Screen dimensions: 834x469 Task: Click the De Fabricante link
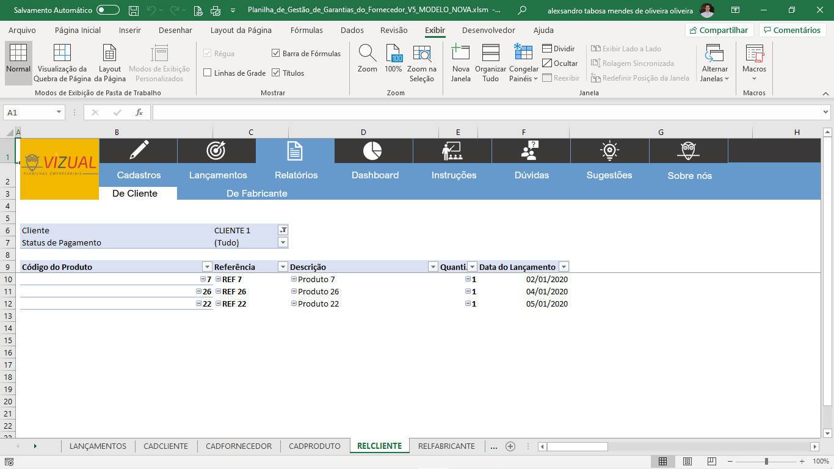pos(256,193)
